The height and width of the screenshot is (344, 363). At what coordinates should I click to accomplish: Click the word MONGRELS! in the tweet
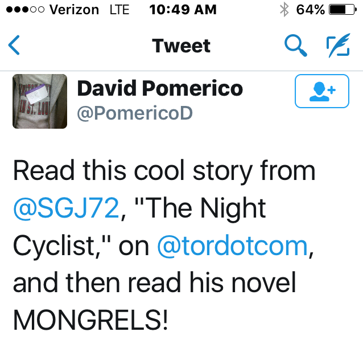(90, 320)
